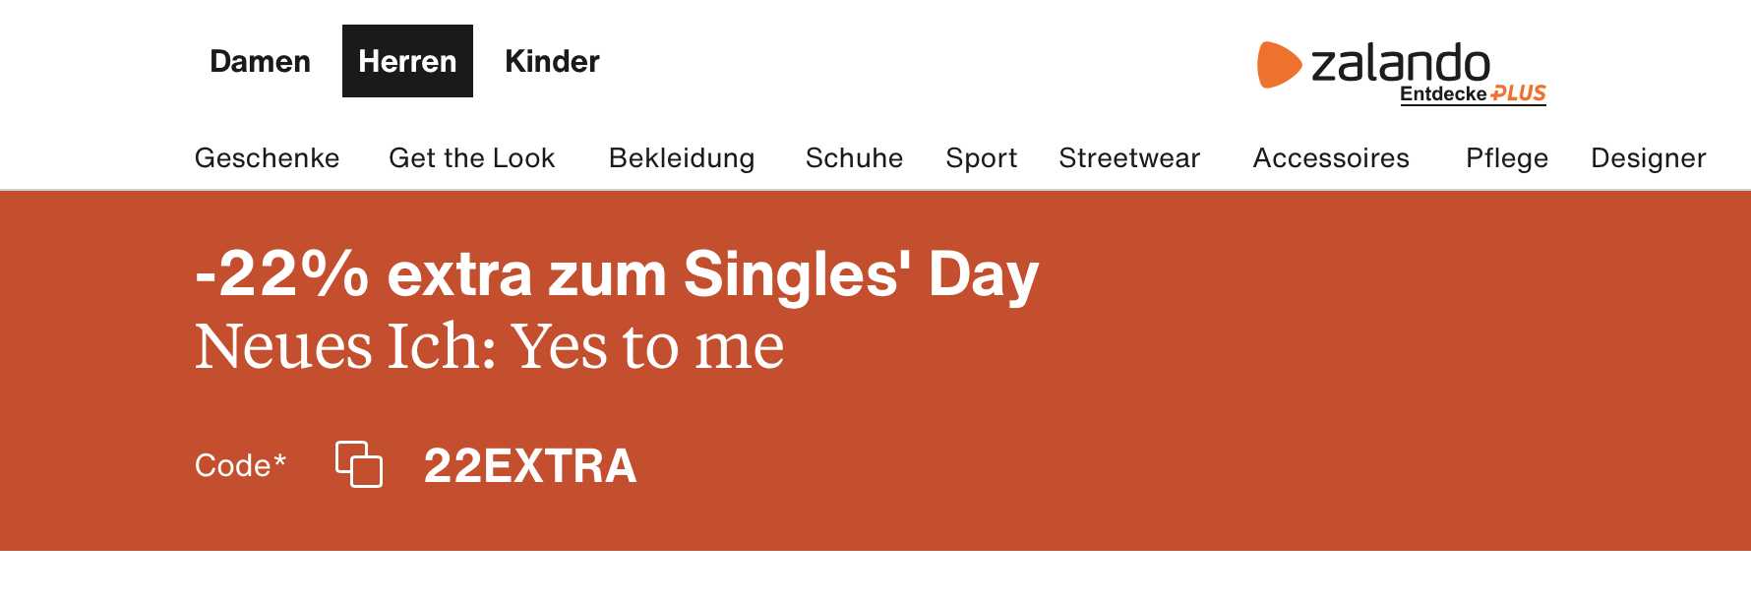Click the Singles' Day banner headline
The height and width of the screenshot is (601, 1751).
click(x=617, y=273)
